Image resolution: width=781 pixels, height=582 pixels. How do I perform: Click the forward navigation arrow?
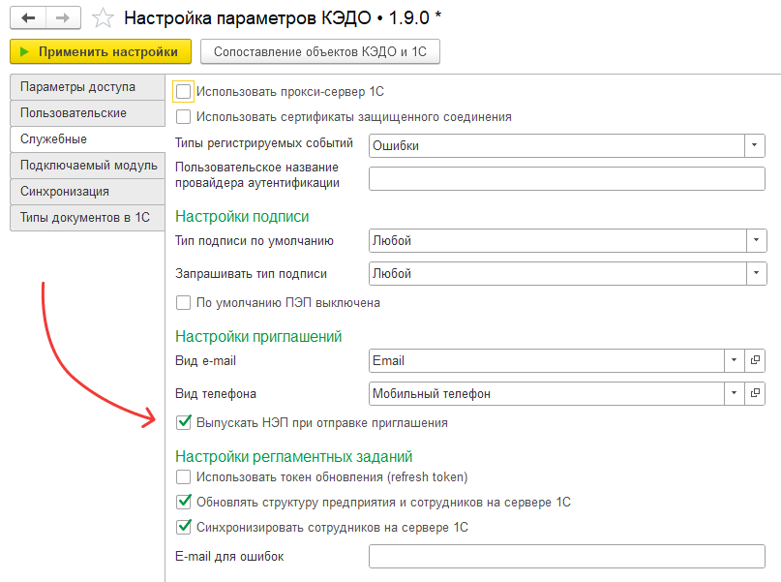(x=63, y=18)
